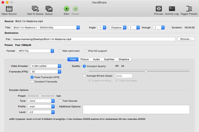Show the Activity Log terminal icon
Image resolution: width=199 pixels, height=132 pixels.
click(x=172, y=9)
